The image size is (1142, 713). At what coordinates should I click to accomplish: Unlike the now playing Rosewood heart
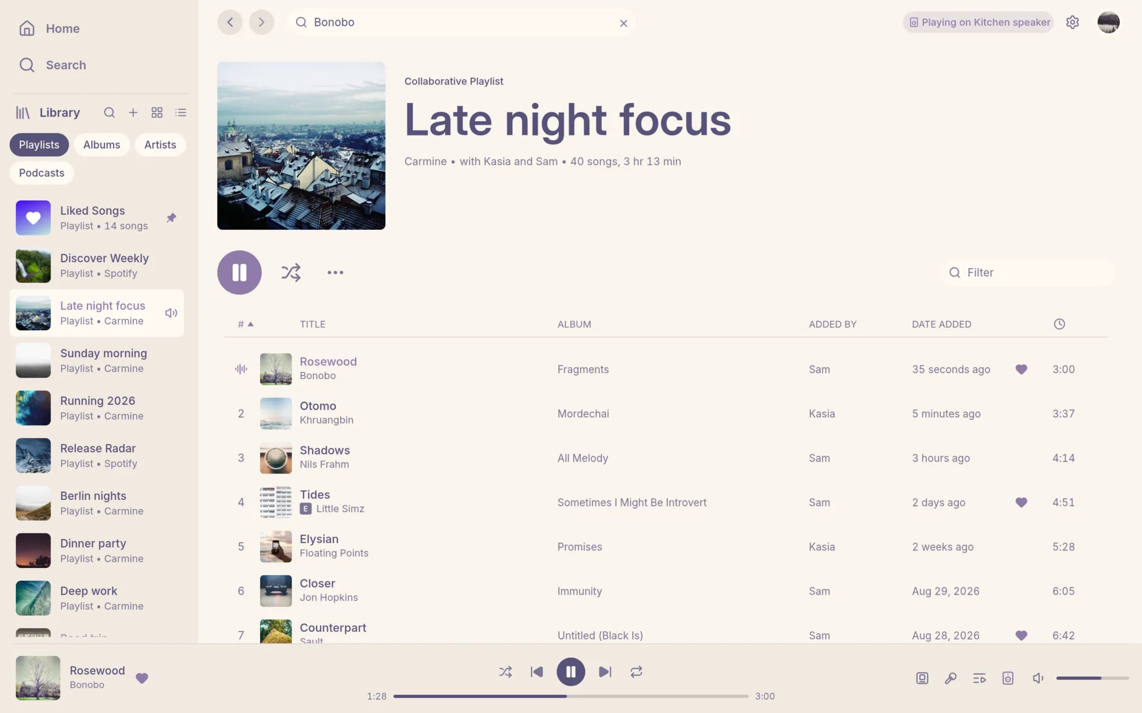tap(142, 678)
